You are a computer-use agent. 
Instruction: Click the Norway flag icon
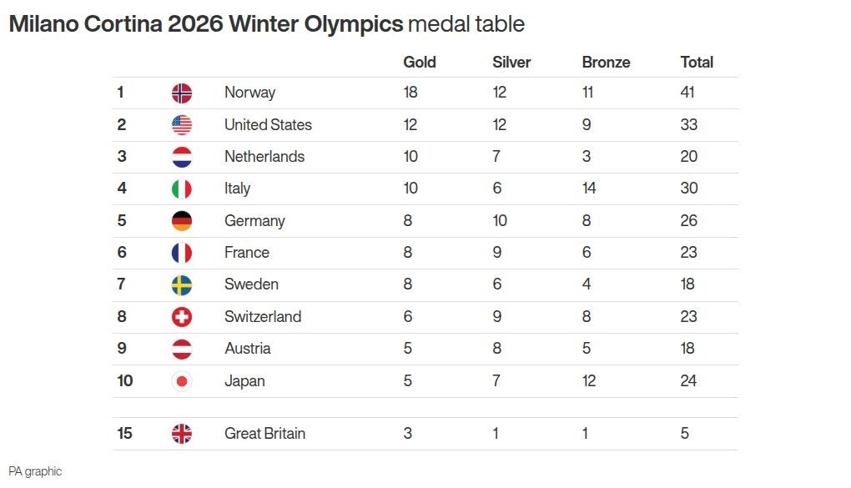[x=182, y=93]
